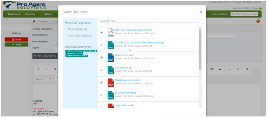Viewport: 268px width, 118px height.
Task: Click the red Cancel button in Actions
Action: (16, 39)
